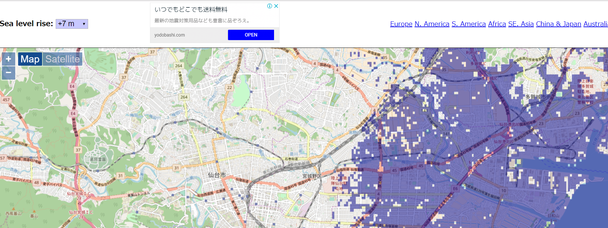Click the yodobashi.com ad domain text
The width and height of the screenshot is (608, 228).
(x=169, y=35)
